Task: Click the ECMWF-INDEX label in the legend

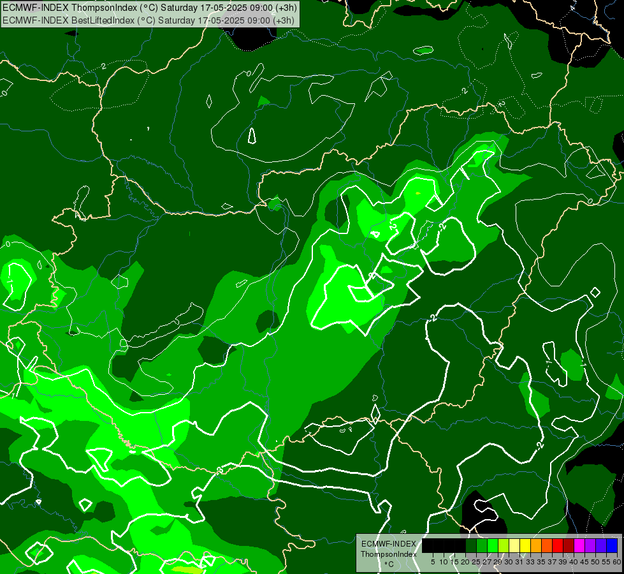Action: 389,544
